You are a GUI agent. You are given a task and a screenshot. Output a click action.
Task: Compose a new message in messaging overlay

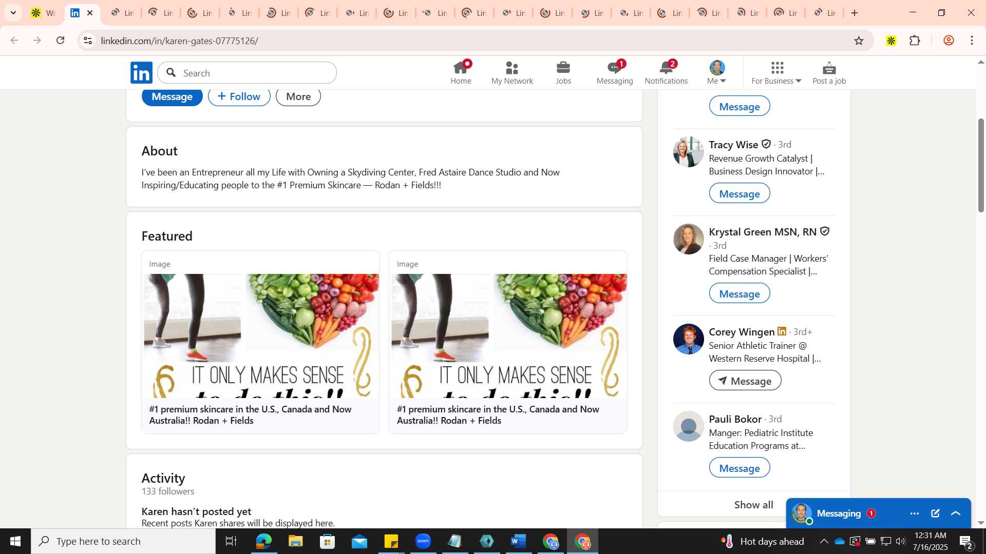(935, 513)
